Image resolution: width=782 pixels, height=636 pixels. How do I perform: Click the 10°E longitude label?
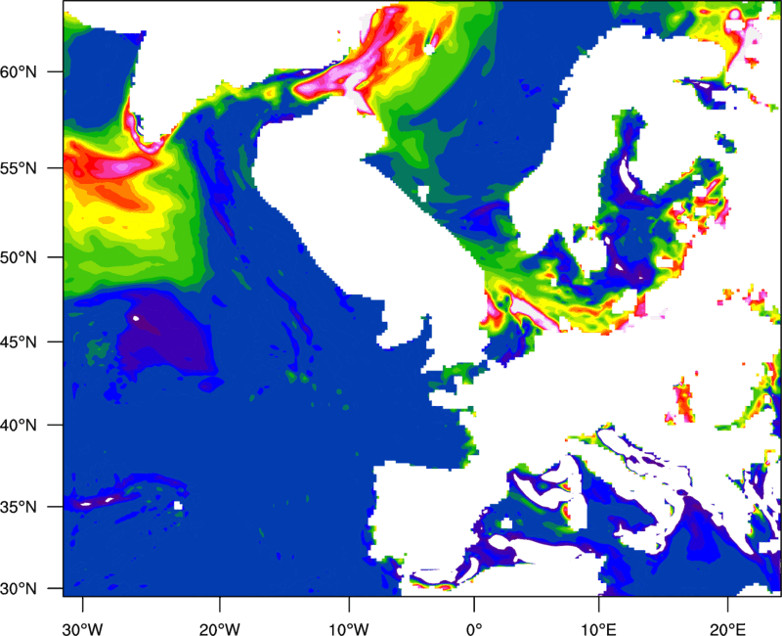pos(598,629)
